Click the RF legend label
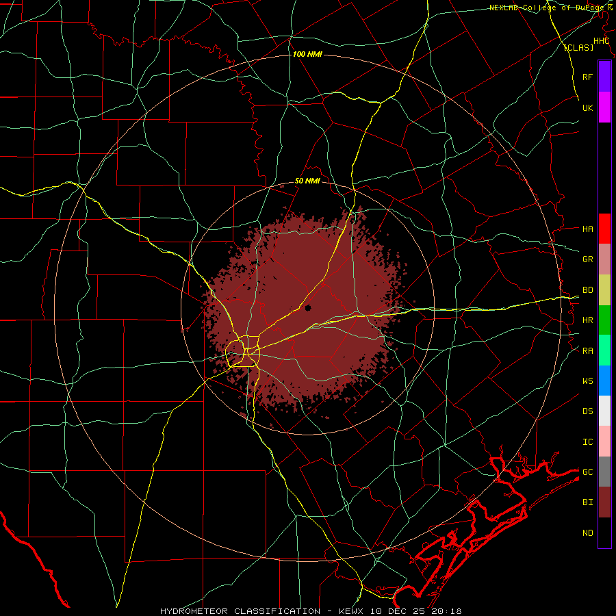 tap(588, 77)
